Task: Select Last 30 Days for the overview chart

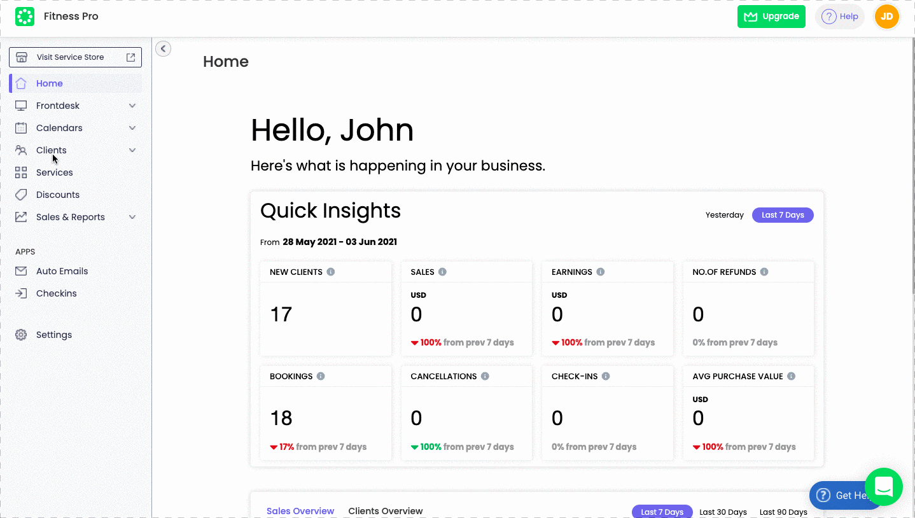Action: point(723,512)
